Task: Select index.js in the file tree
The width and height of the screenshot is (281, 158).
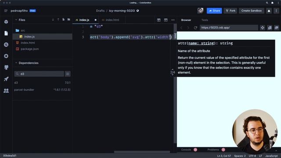Action: (x=43, y=36)
